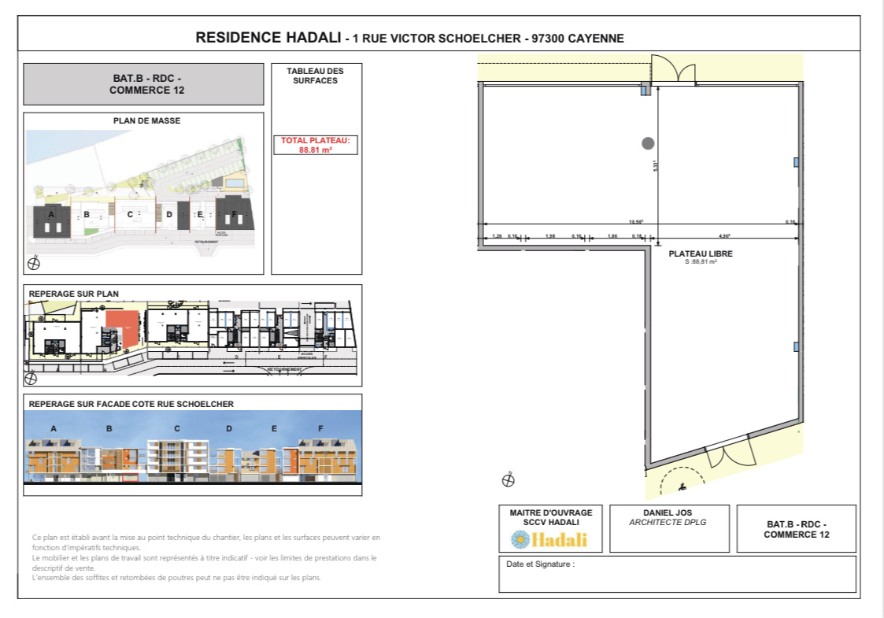Click REPERAGE SUR FACADE COTE RUE SCHOELCHER heading
Viewport: 884px width, 618px height.
[131, 404]
